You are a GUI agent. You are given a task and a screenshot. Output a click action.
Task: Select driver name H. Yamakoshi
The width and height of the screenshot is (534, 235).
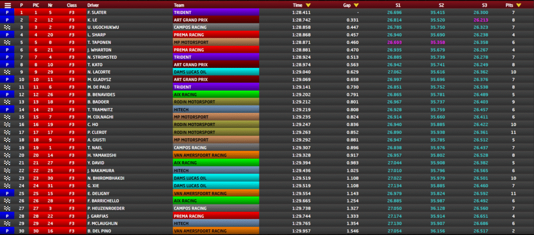tap(102, 155)
